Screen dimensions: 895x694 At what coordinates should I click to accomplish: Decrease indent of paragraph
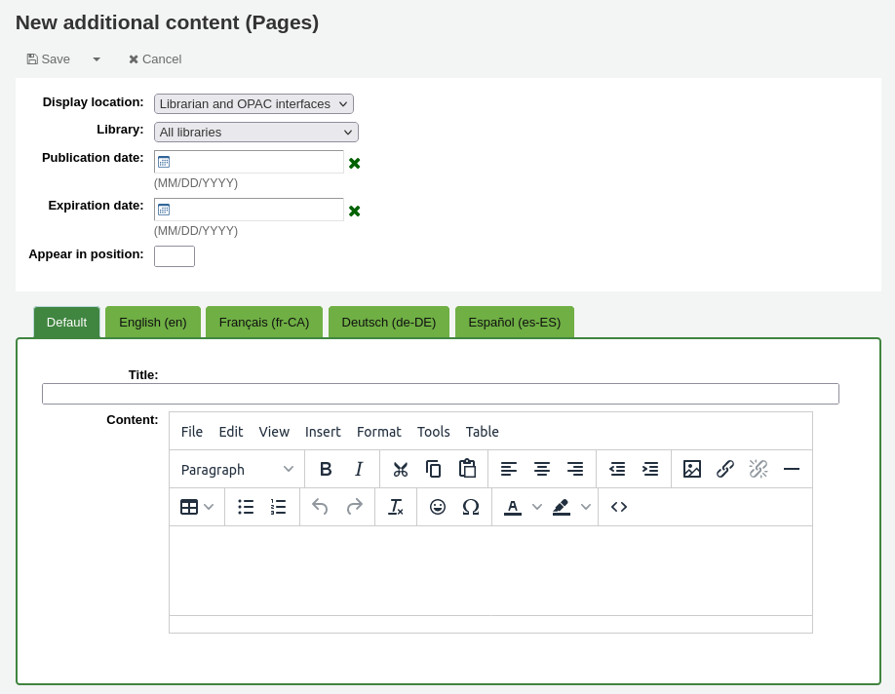click(x=617, y=469)
